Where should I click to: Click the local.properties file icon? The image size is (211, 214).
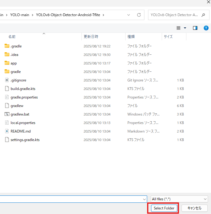(x=7, y=123)
